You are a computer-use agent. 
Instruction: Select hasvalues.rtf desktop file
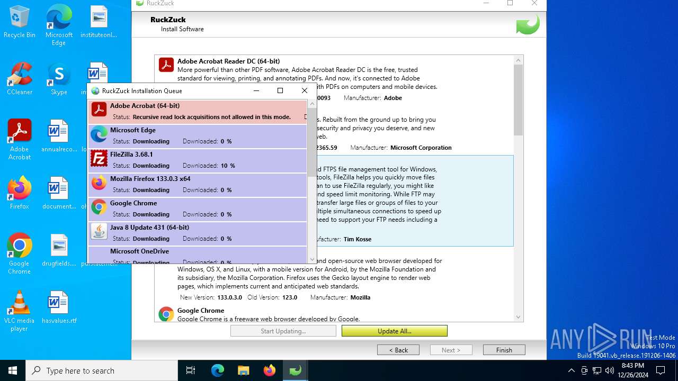(59, 307)
